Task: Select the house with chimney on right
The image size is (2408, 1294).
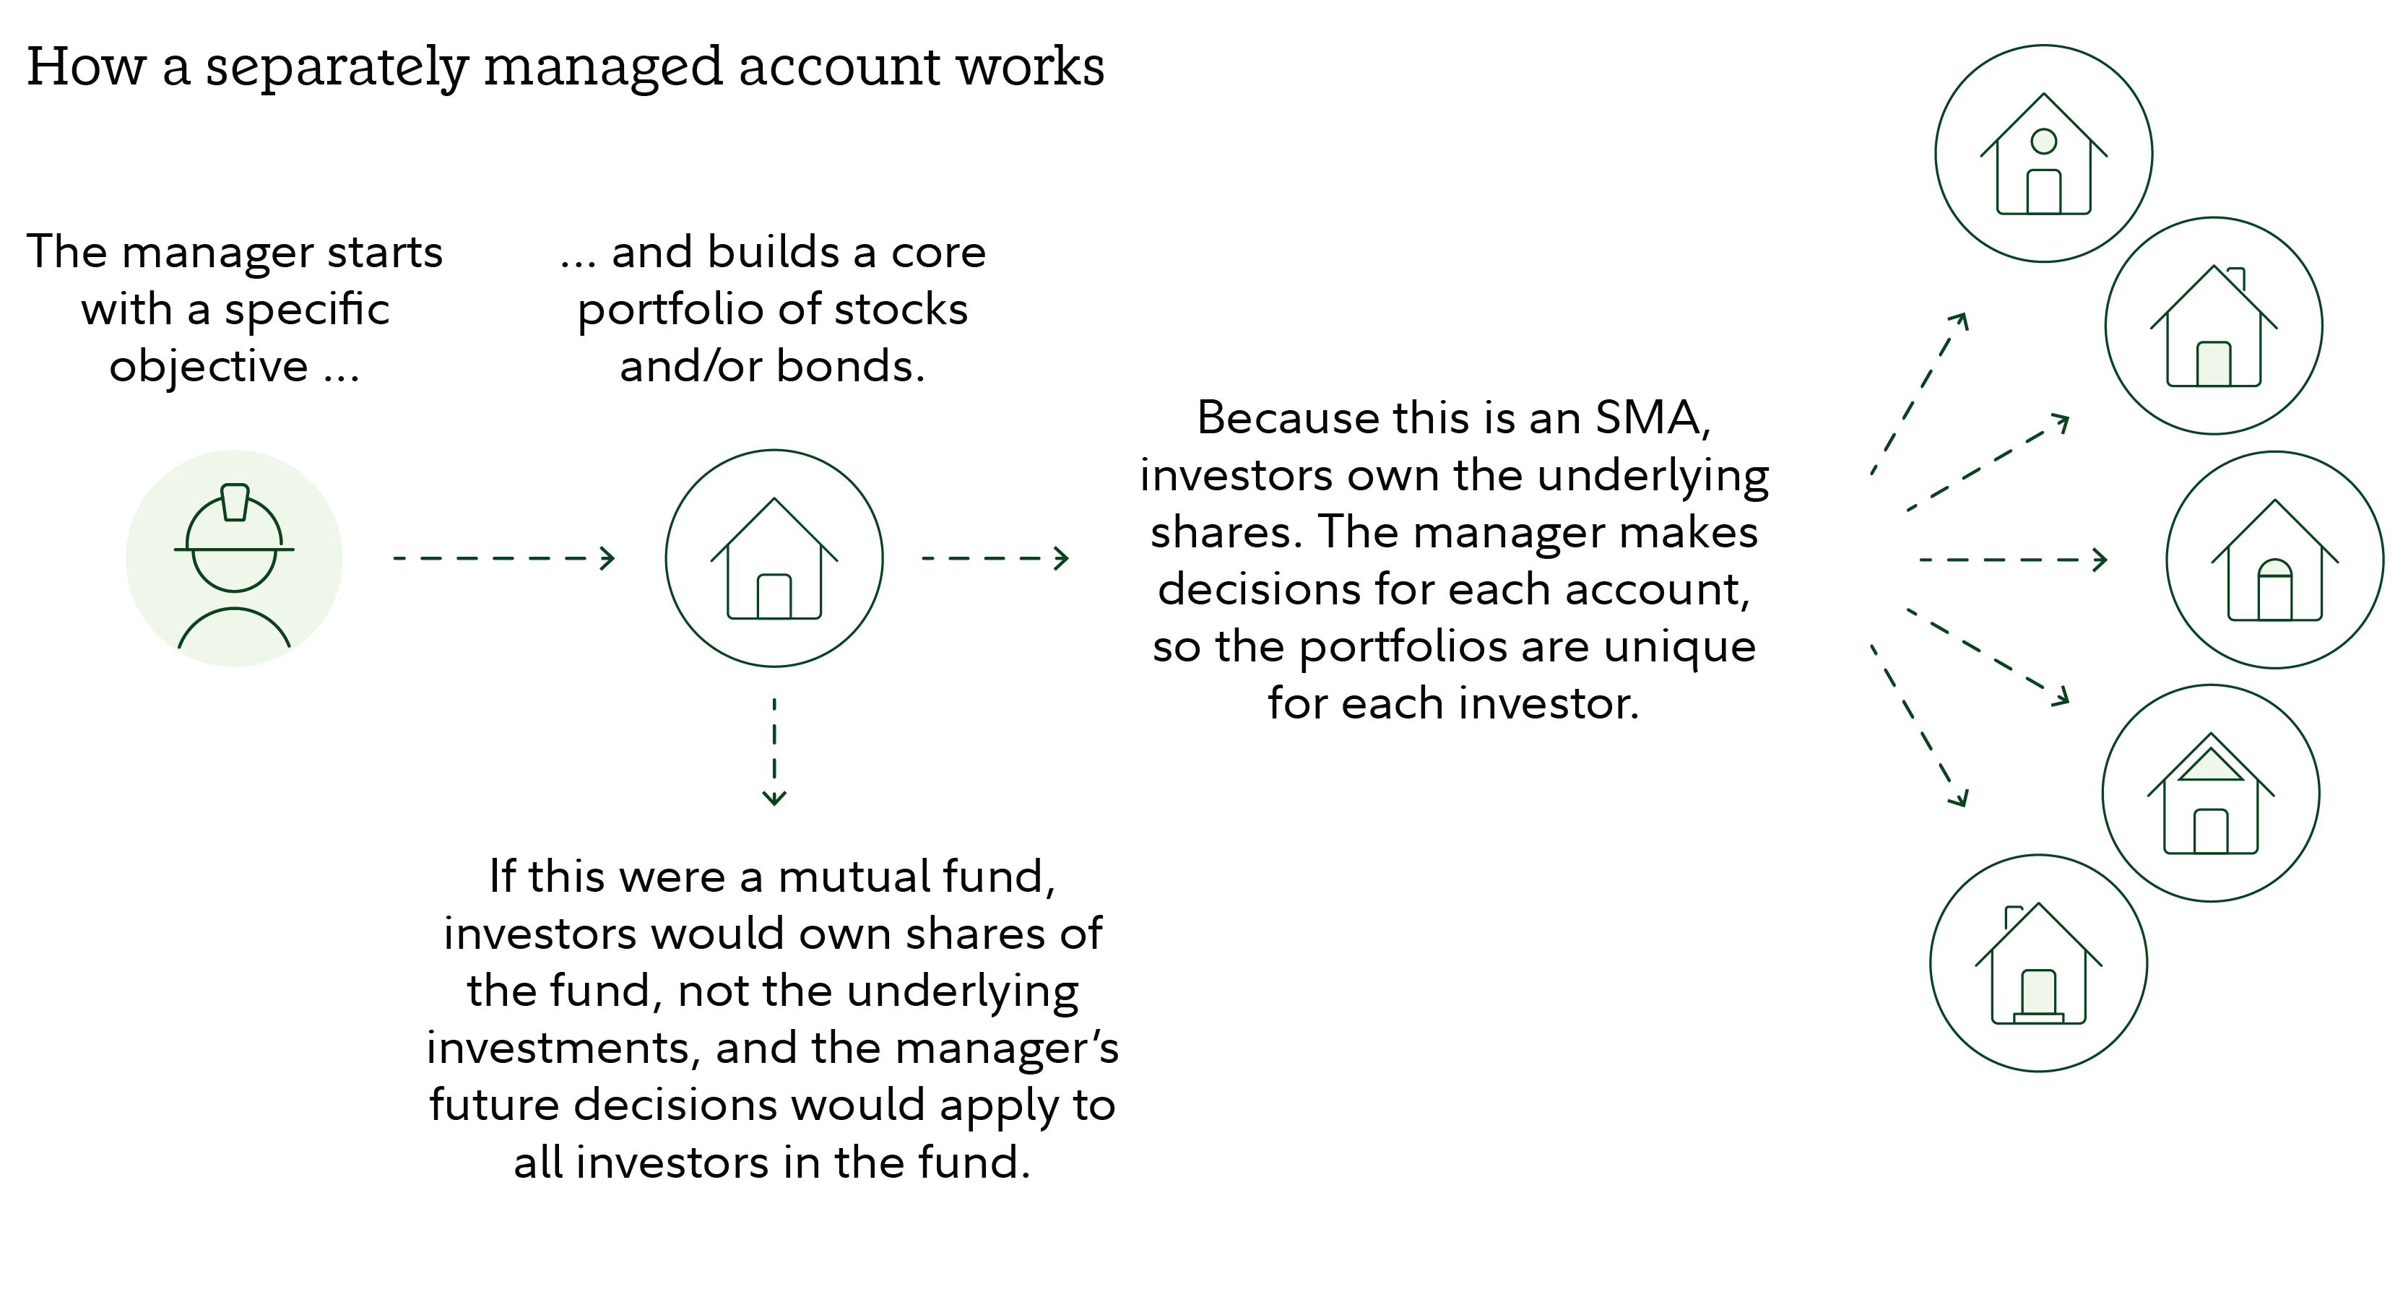Action: coord(2214,326)
